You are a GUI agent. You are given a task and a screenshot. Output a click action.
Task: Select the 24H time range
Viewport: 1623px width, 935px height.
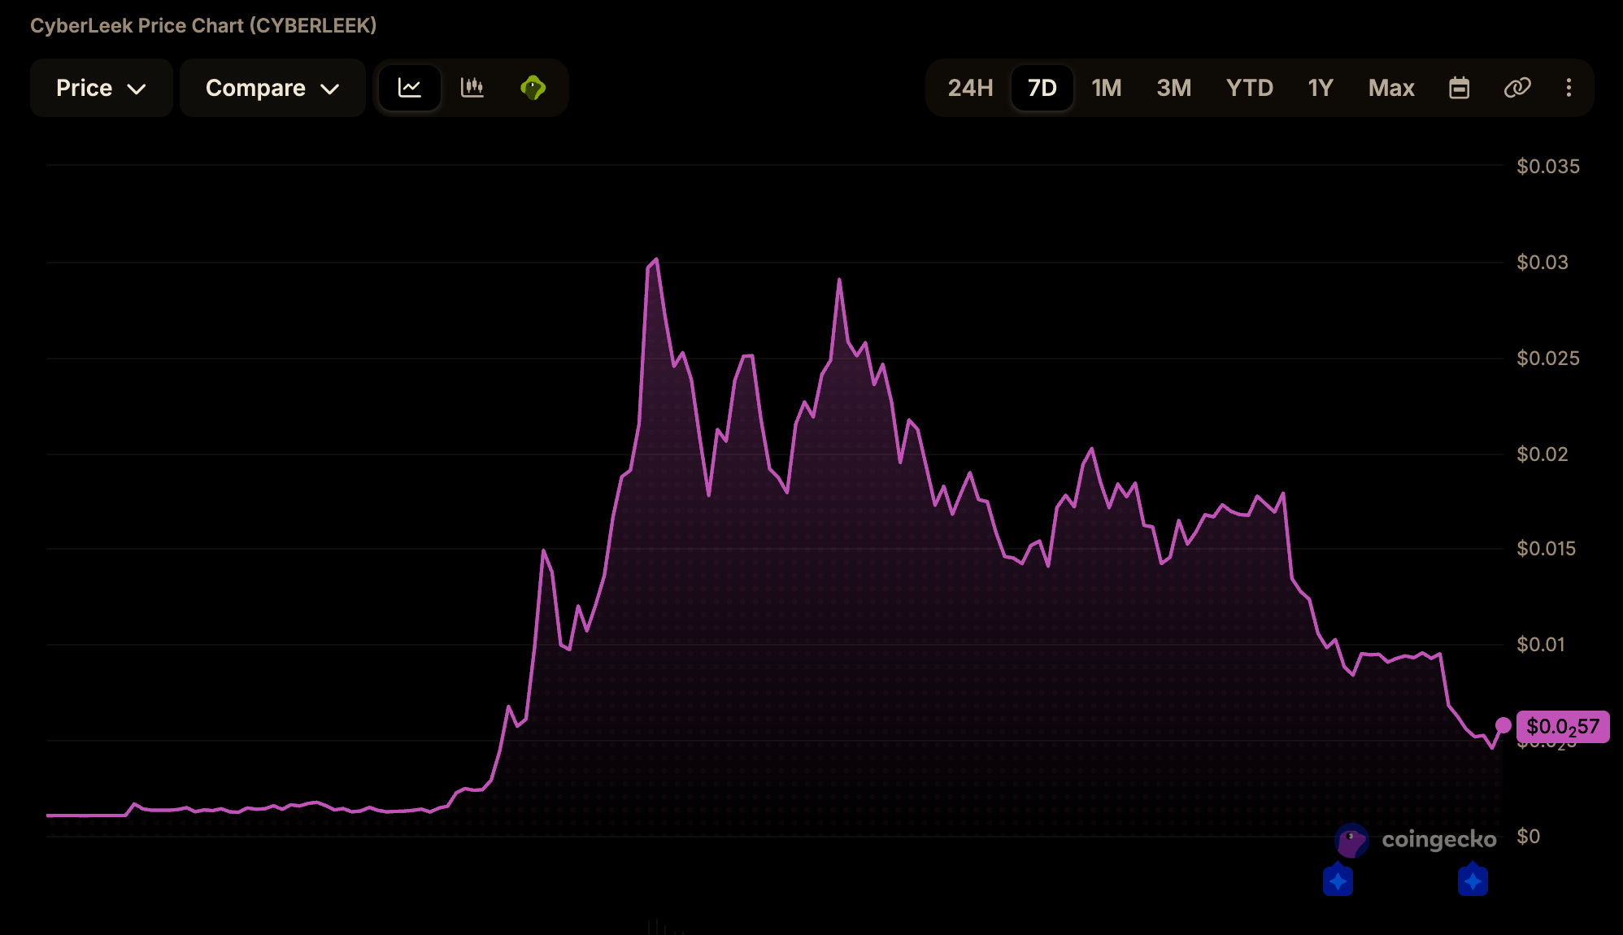pos(970,88)
